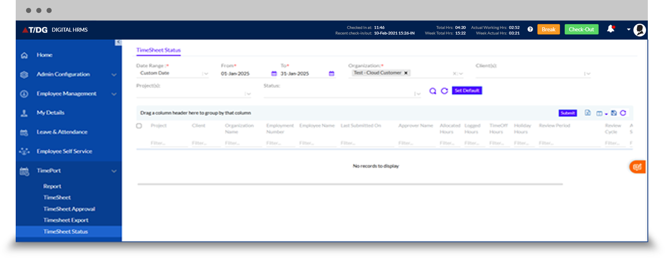Sort by the Allocated Hours column header

450,129
